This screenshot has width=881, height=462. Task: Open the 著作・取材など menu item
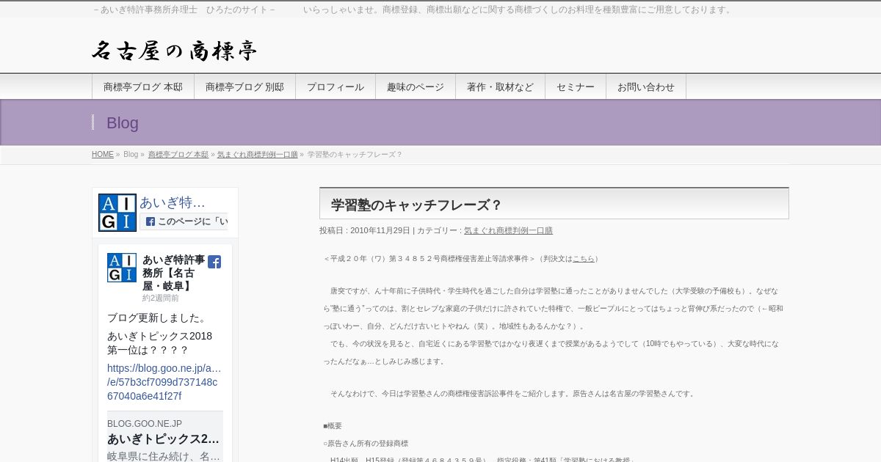click(500, 87)
